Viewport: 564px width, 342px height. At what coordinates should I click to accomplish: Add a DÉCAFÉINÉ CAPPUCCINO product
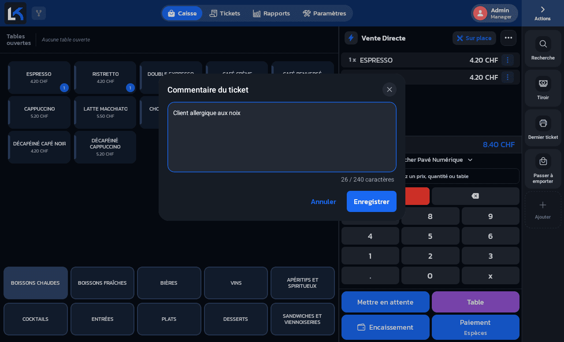[105, 147]
